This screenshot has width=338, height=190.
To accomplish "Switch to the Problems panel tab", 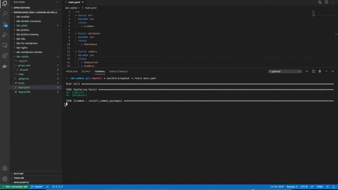I will 72,72.
